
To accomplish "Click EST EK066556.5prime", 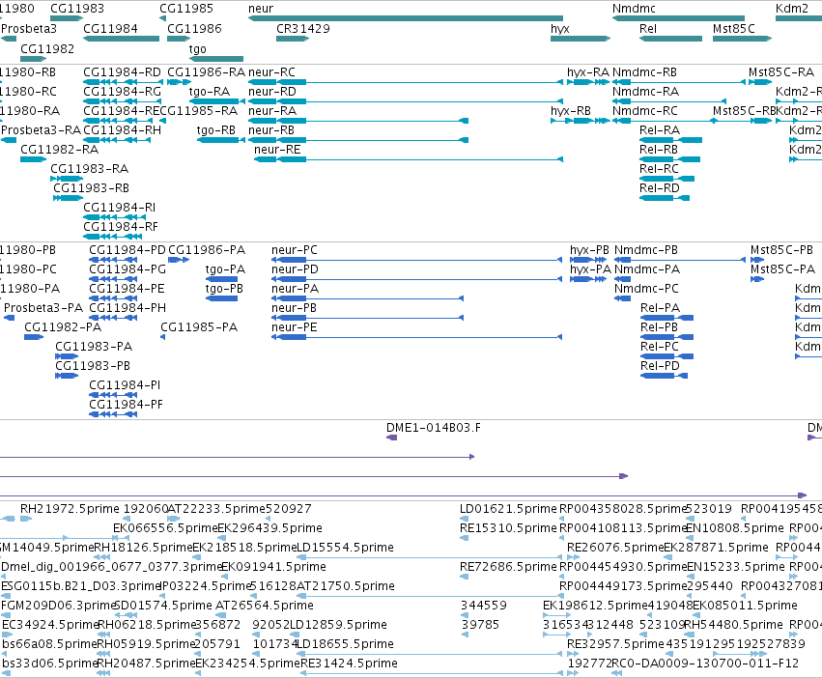I will pos(165,528).
